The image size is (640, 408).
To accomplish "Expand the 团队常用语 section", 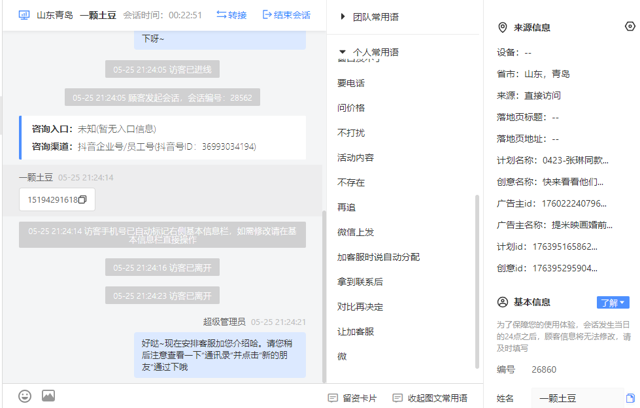I will click(x=370, y=17).
